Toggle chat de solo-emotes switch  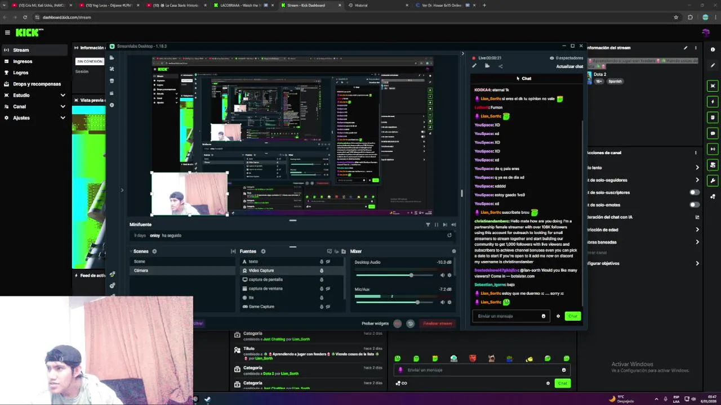click(x=695, y=205)
